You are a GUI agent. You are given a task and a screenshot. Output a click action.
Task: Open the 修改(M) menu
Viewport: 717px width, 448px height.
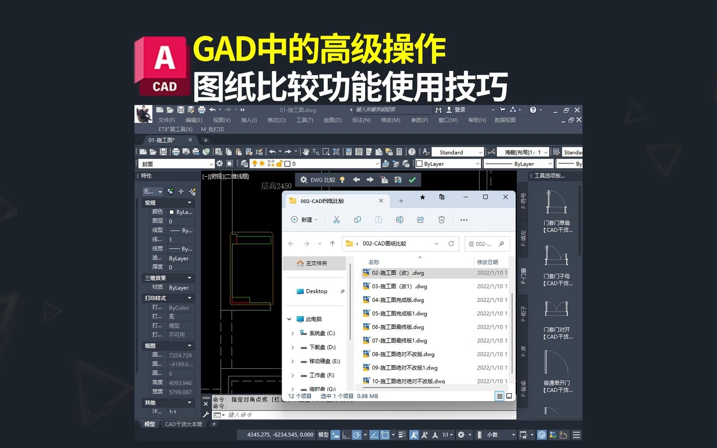(x=390, y=120)
